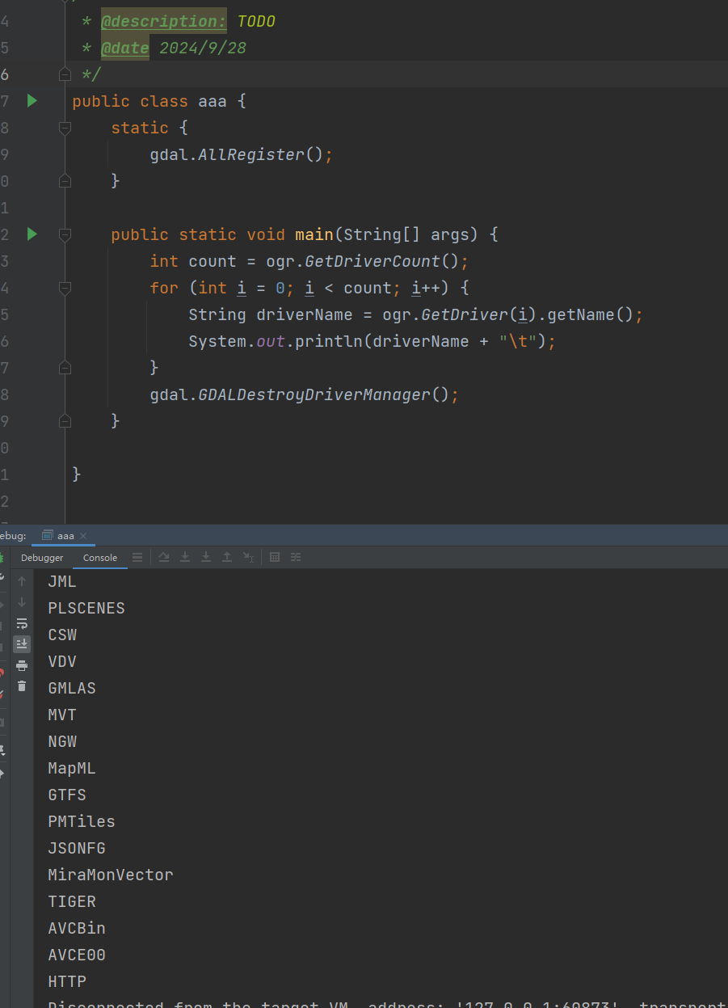Click the Step Out icon
Viewport: 728px width, 1008px height.
click(x=227, y=557)
